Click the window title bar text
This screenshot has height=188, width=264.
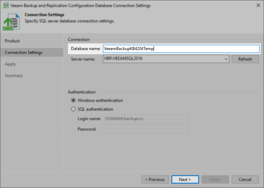pyautogui.click(x=81, y=6)
